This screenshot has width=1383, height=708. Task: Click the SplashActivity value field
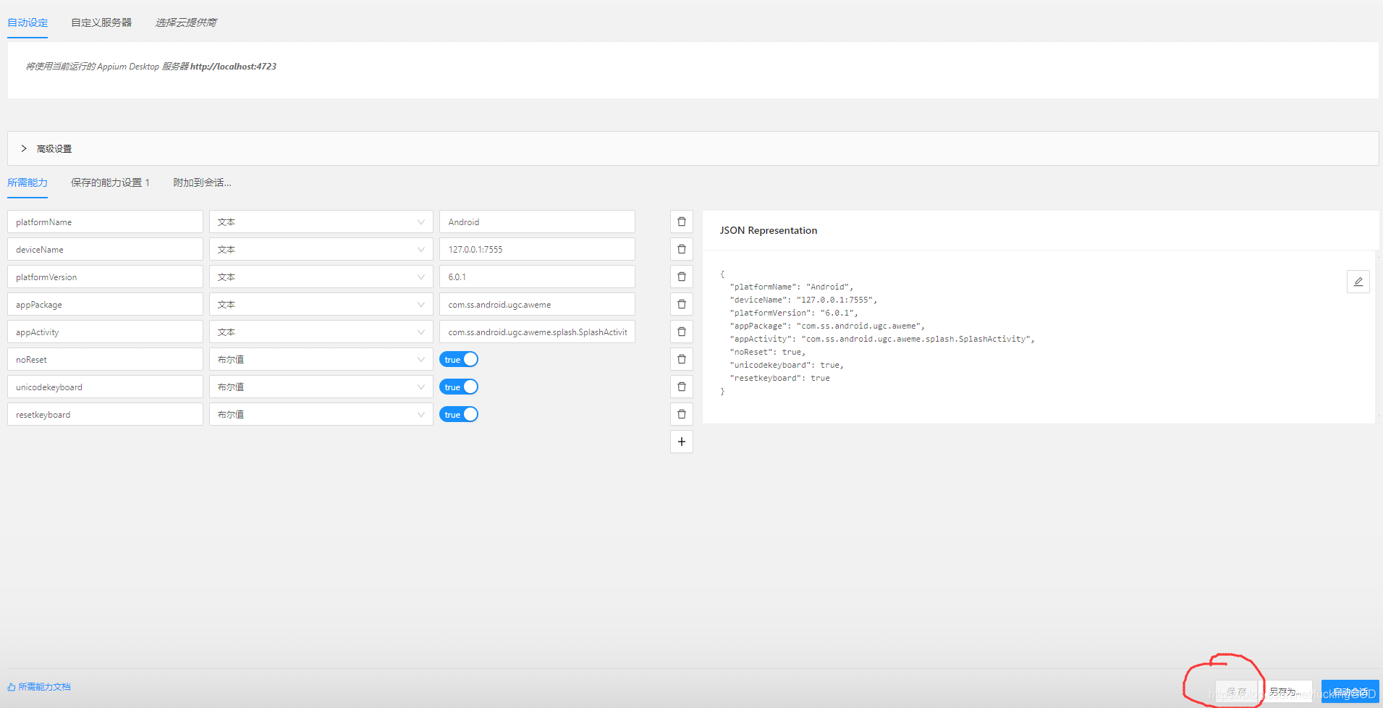(x=537, y=332)
